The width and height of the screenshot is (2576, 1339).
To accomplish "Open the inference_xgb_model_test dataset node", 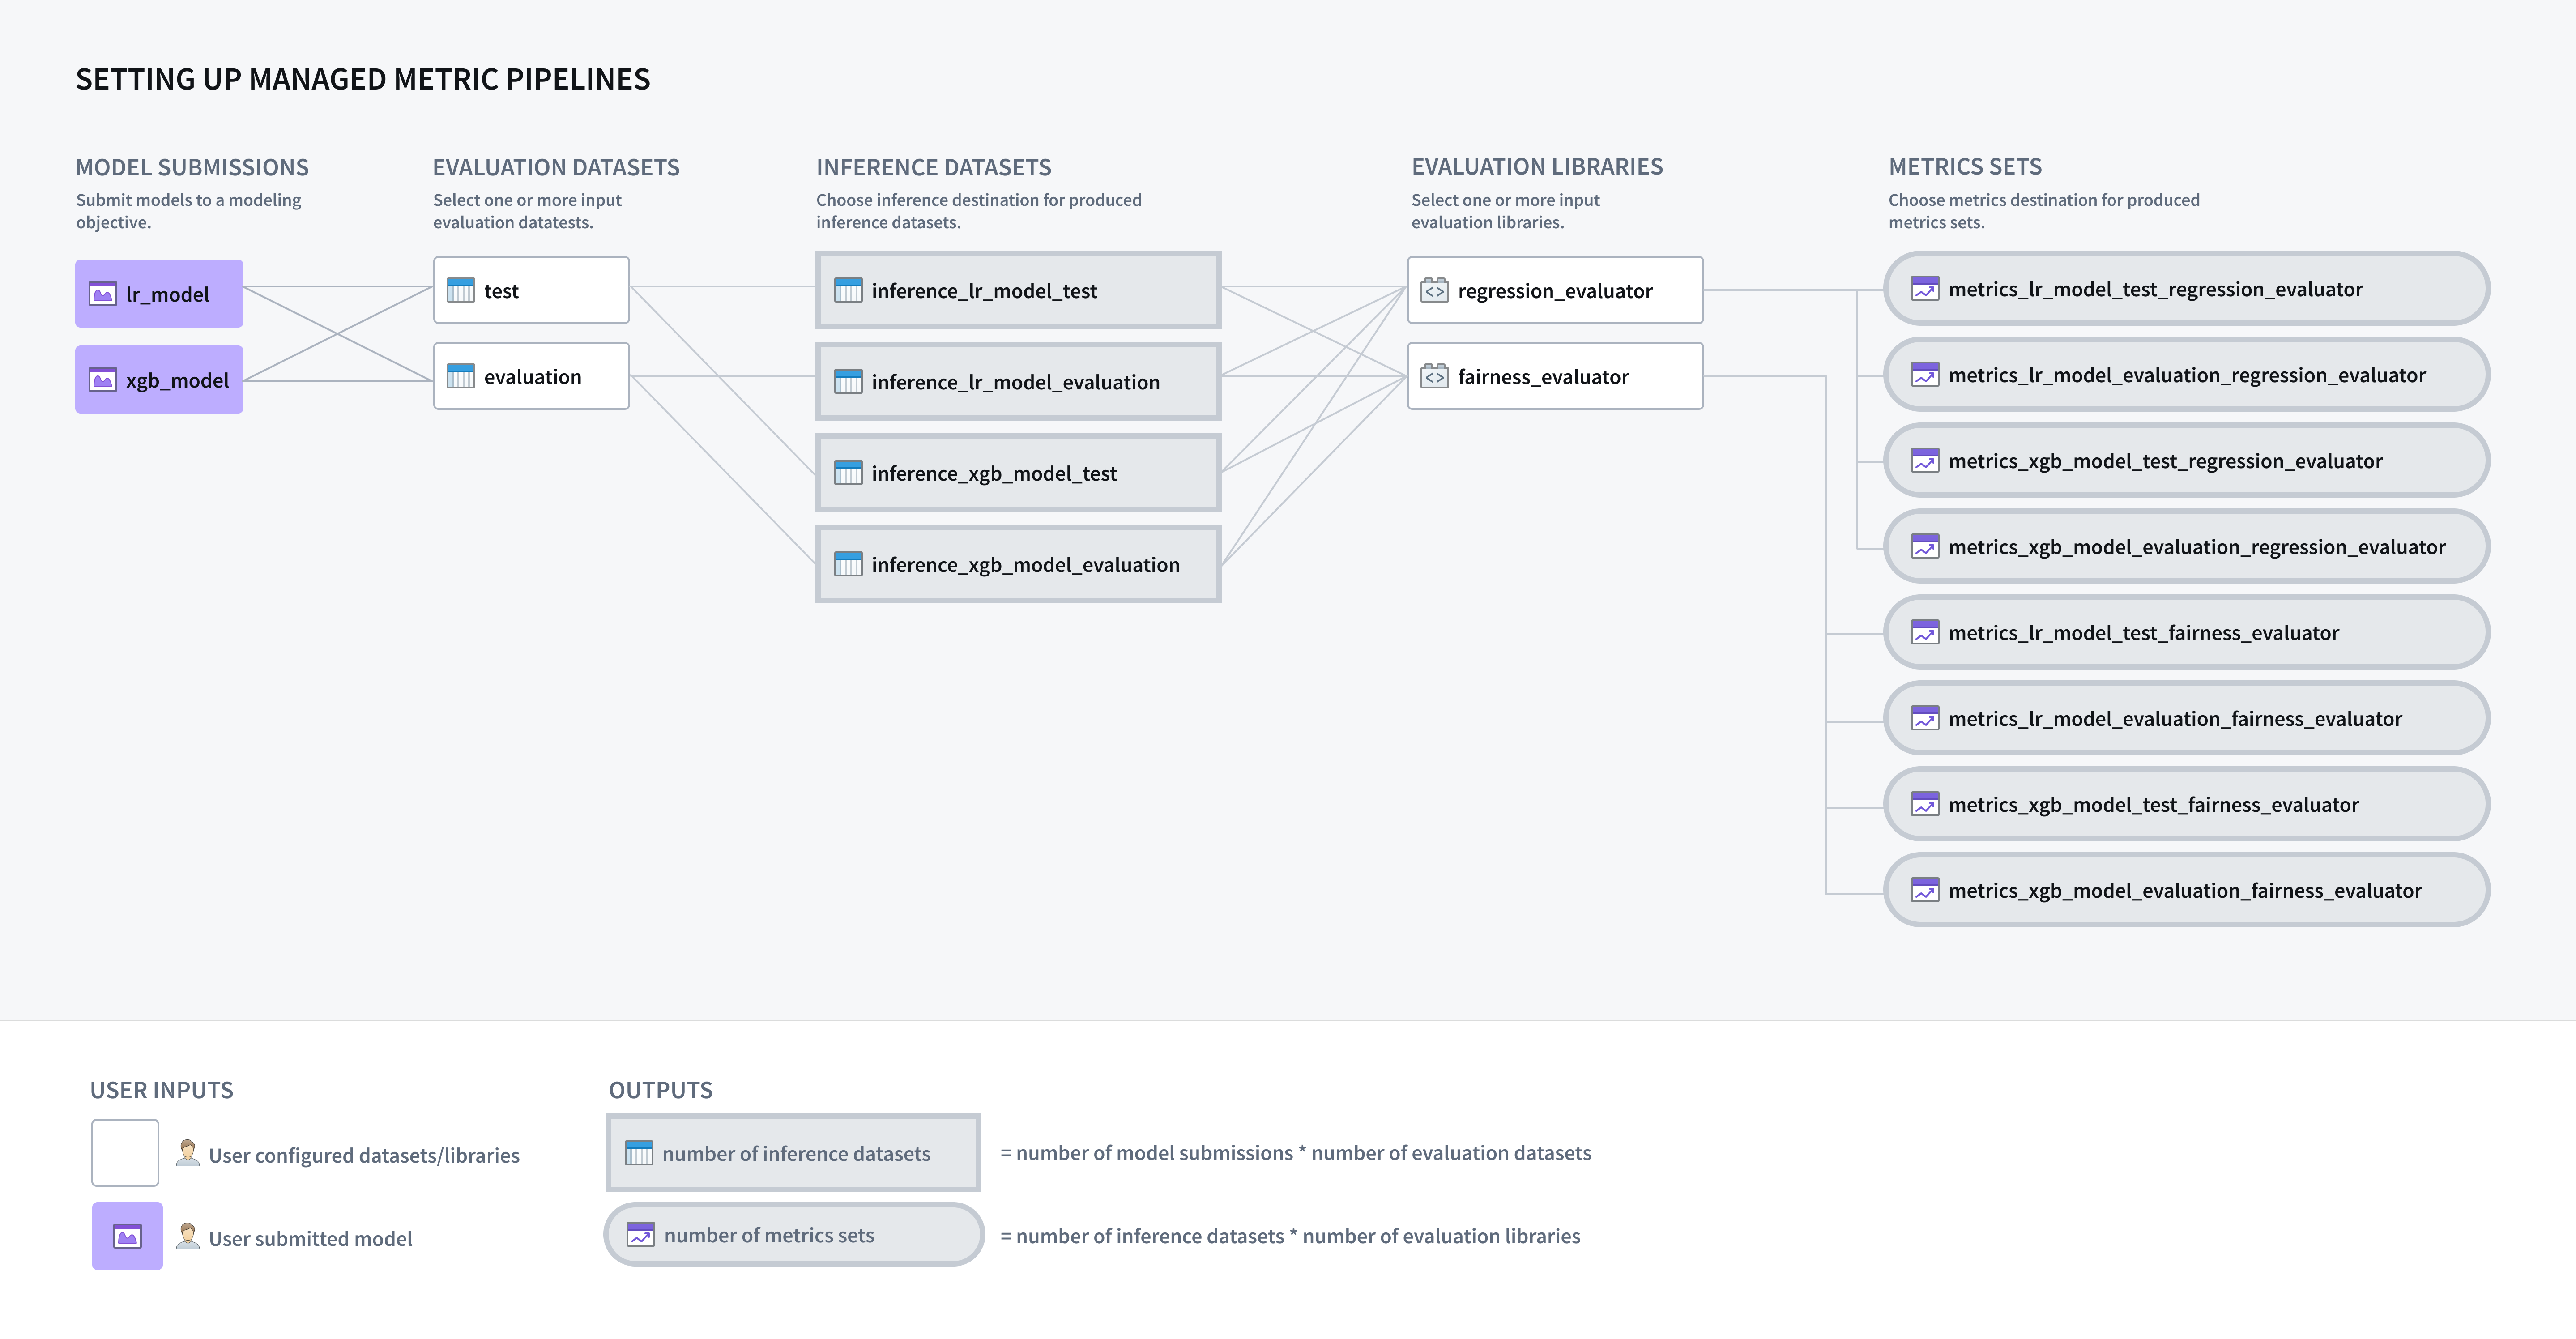I will (x=1018, y=473).
